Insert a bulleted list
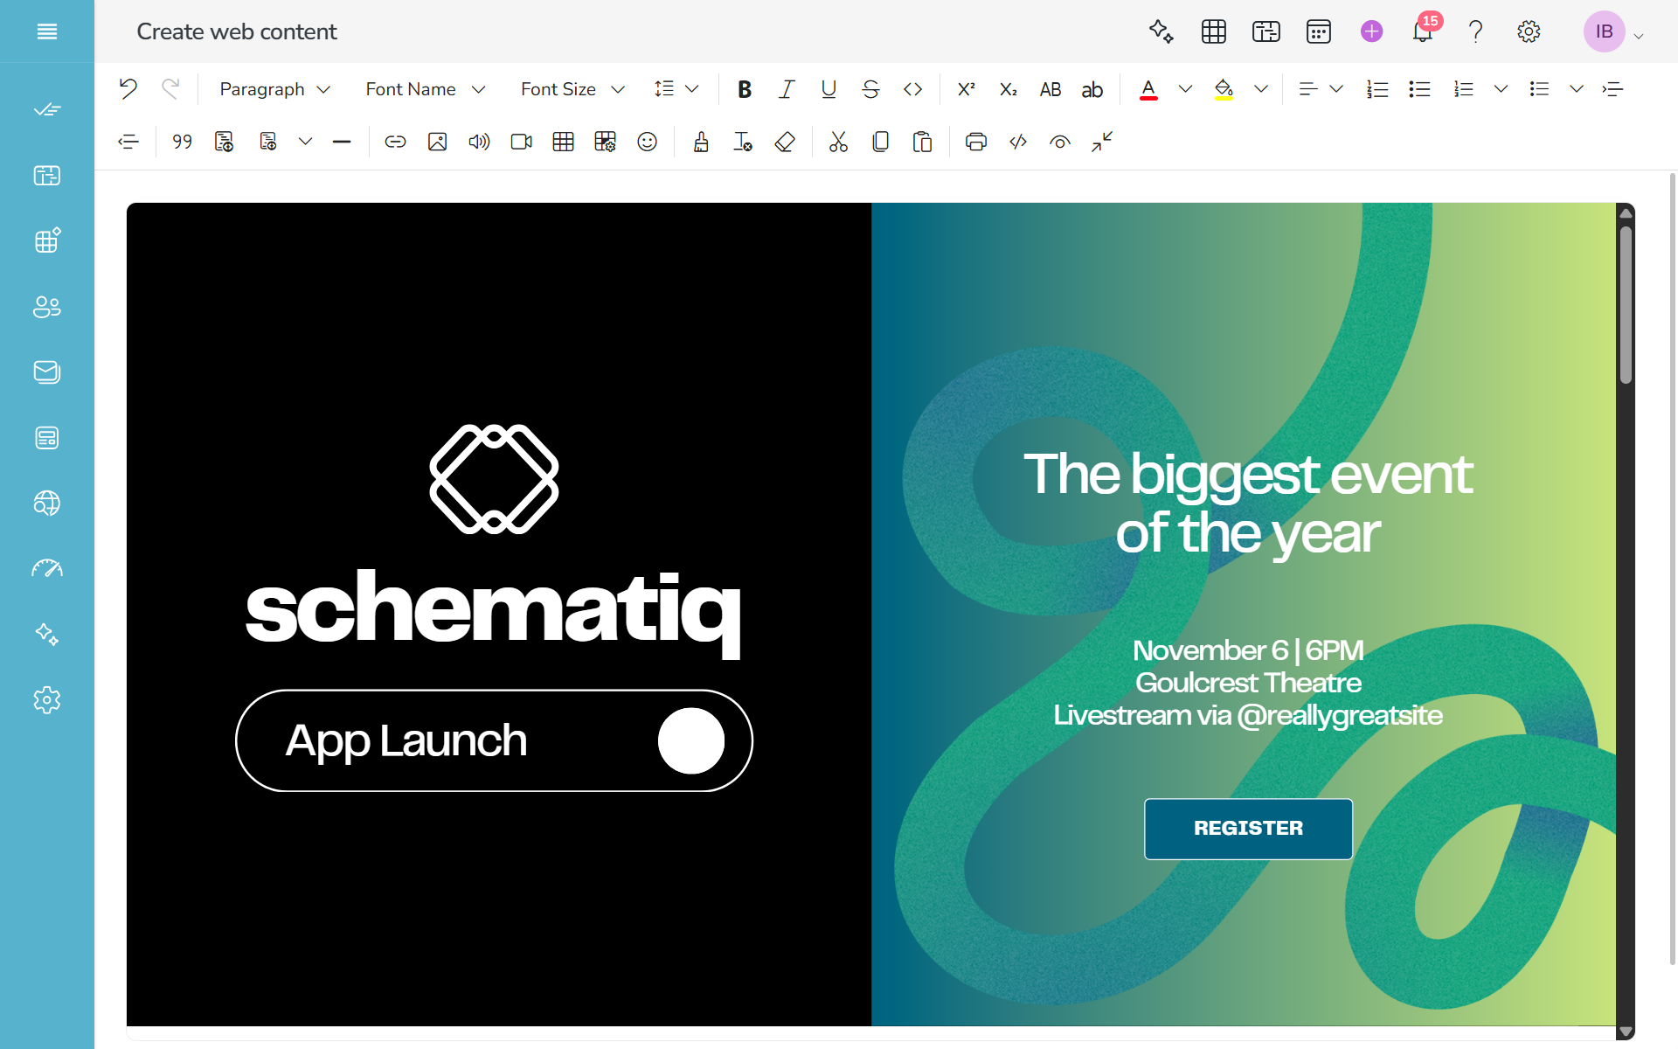Image resolution: width=1678 pixels, height=1049 pixels. [1419, 89]
